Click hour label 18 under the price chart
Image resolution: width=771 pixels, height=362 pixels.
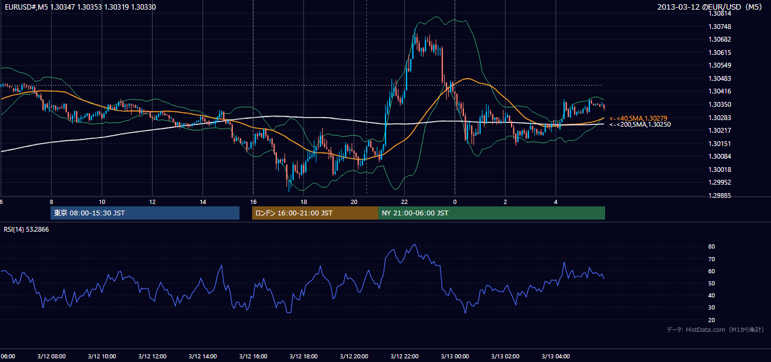point(303,202)
